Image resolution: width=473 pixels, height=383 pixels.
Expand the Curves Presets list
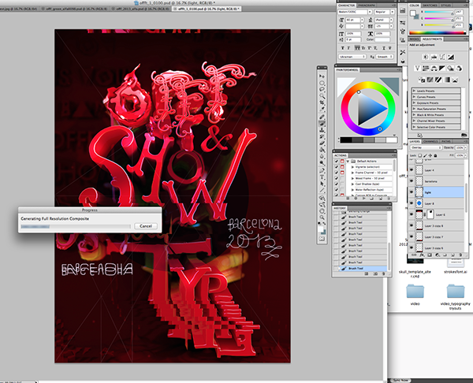[415, 97]
